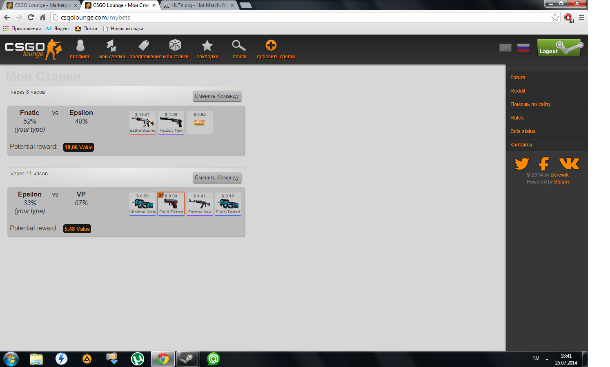This screenshot has width=610, height=367.
Task: Change team for Fnatic vs Epsilon bet
Action: (x=217, y=96)
